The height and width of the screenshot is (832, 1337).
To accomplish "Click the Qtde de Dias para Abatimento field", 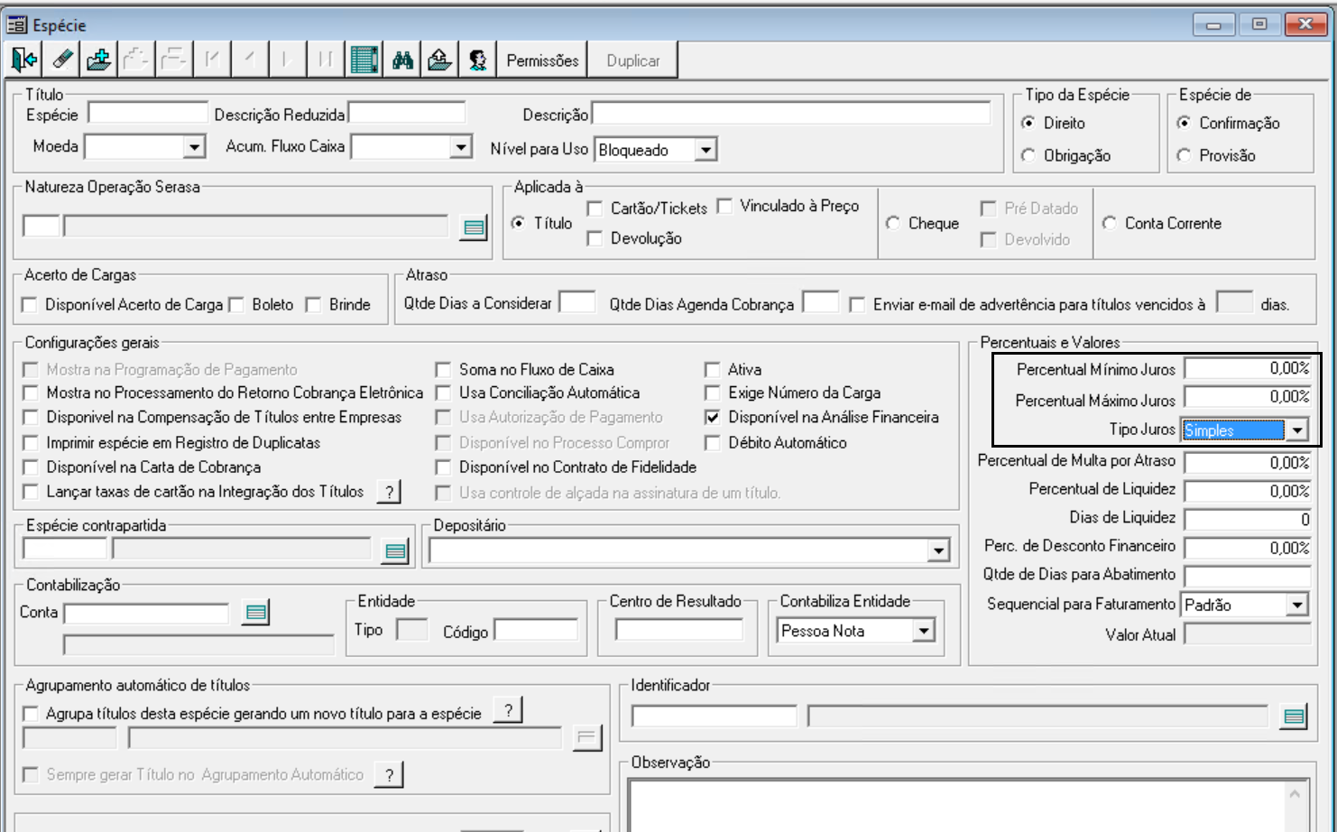I will [1248, 576].
